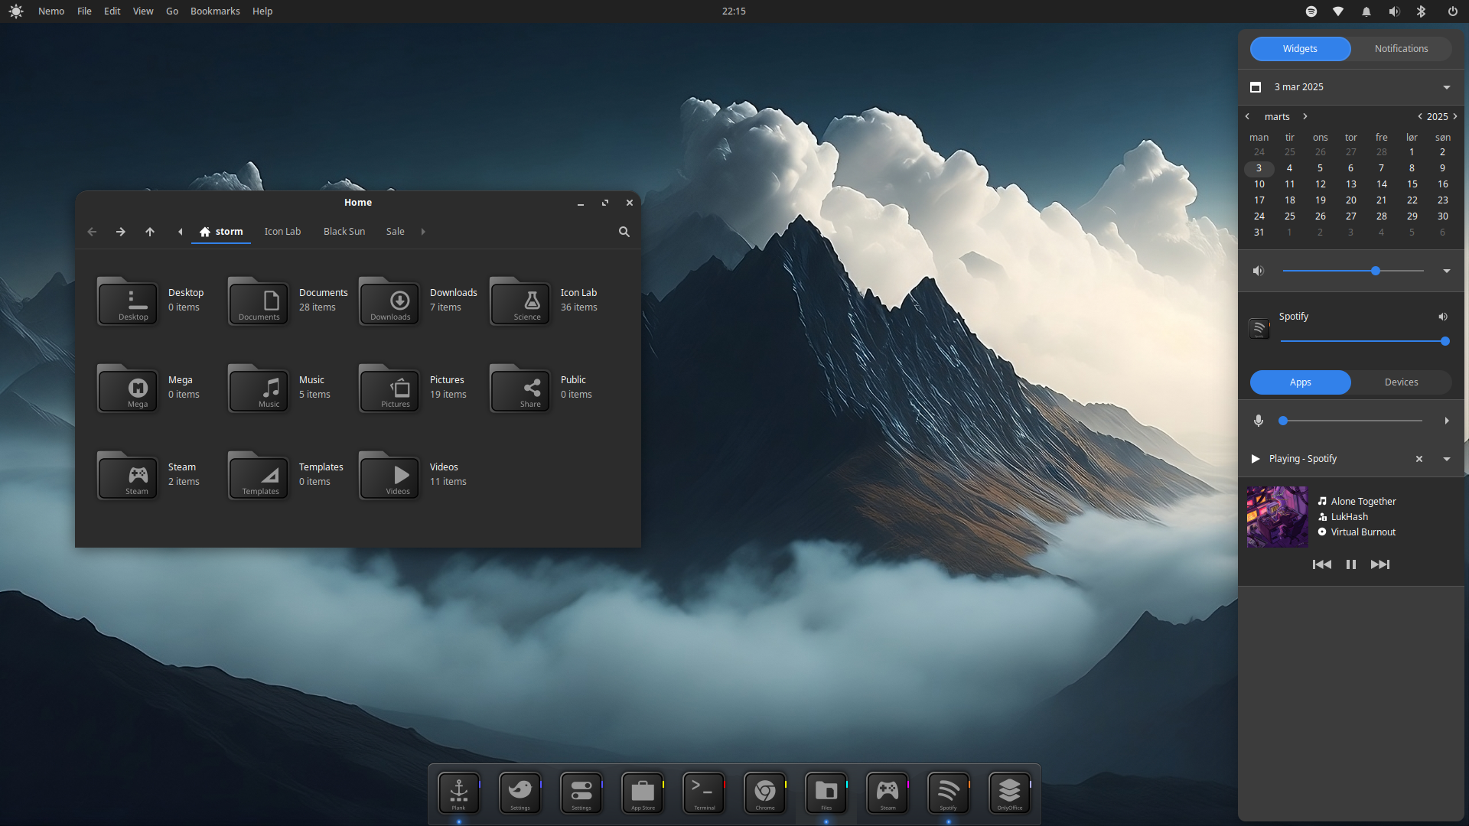Switch to the Notifications tab
Screen dimensions: 1469x826
point(1401,49)
